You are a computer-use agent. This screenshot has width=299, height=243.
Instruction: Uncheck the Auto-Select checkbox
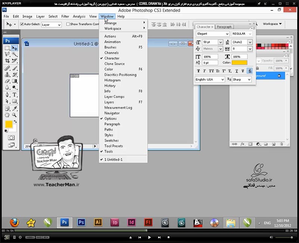22,24
